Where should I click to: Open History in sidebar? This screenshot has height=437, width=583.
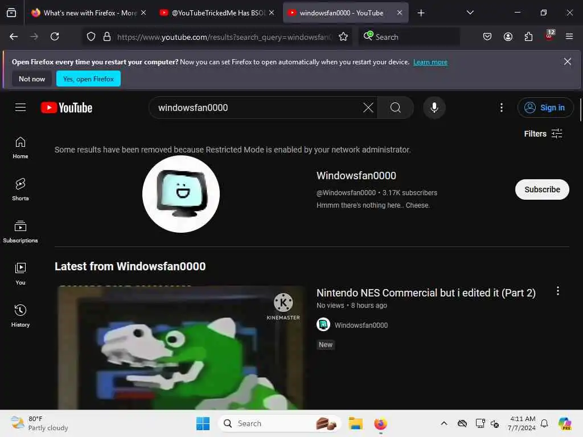pos(20,316)
